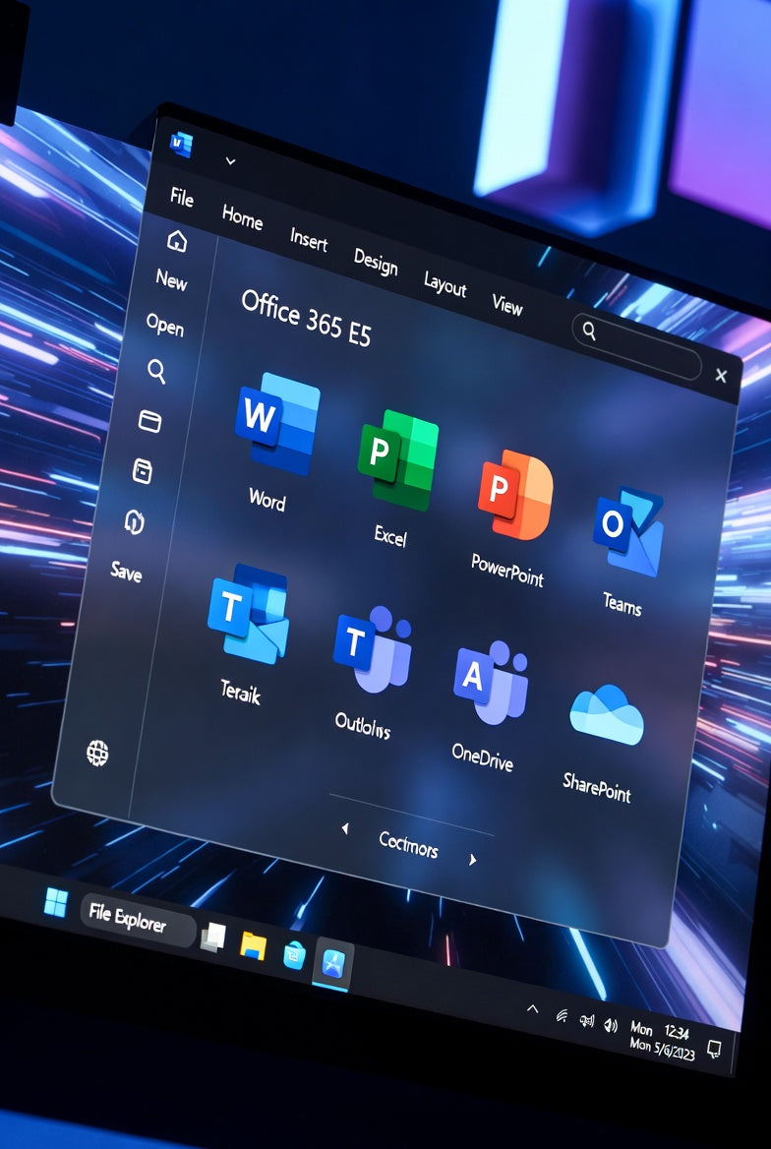Viewport: 771px width, 1149px height.
Task: Open the notification icon beside the clock
Action: click(713, 1050)
